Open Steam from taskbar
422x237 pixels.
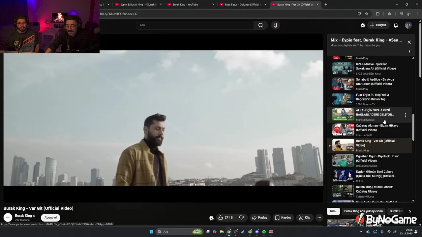click(x=243, y=232)
